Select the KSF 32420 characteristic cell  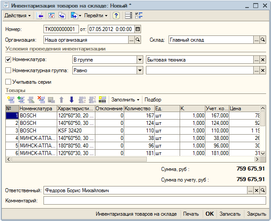pos(76,131)
